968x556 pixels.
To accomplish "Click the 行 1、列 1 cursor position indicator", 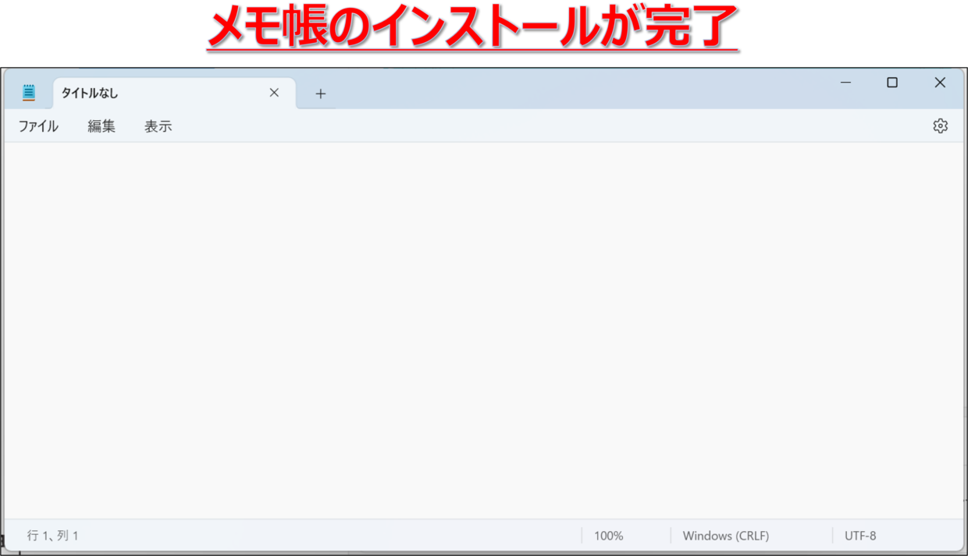I will pyautogui.click(x=53, y=536).
